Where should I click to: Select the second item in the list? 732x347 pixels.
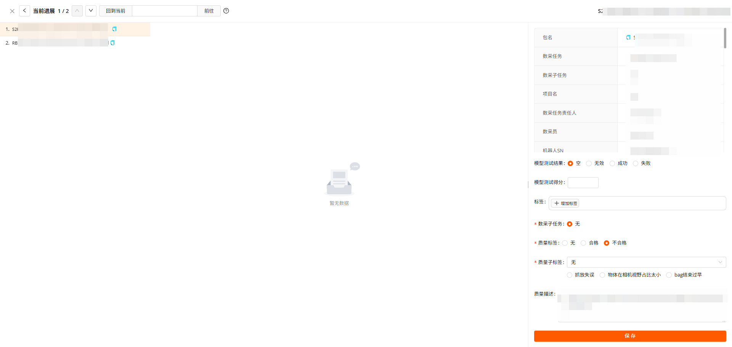[75, 43]
